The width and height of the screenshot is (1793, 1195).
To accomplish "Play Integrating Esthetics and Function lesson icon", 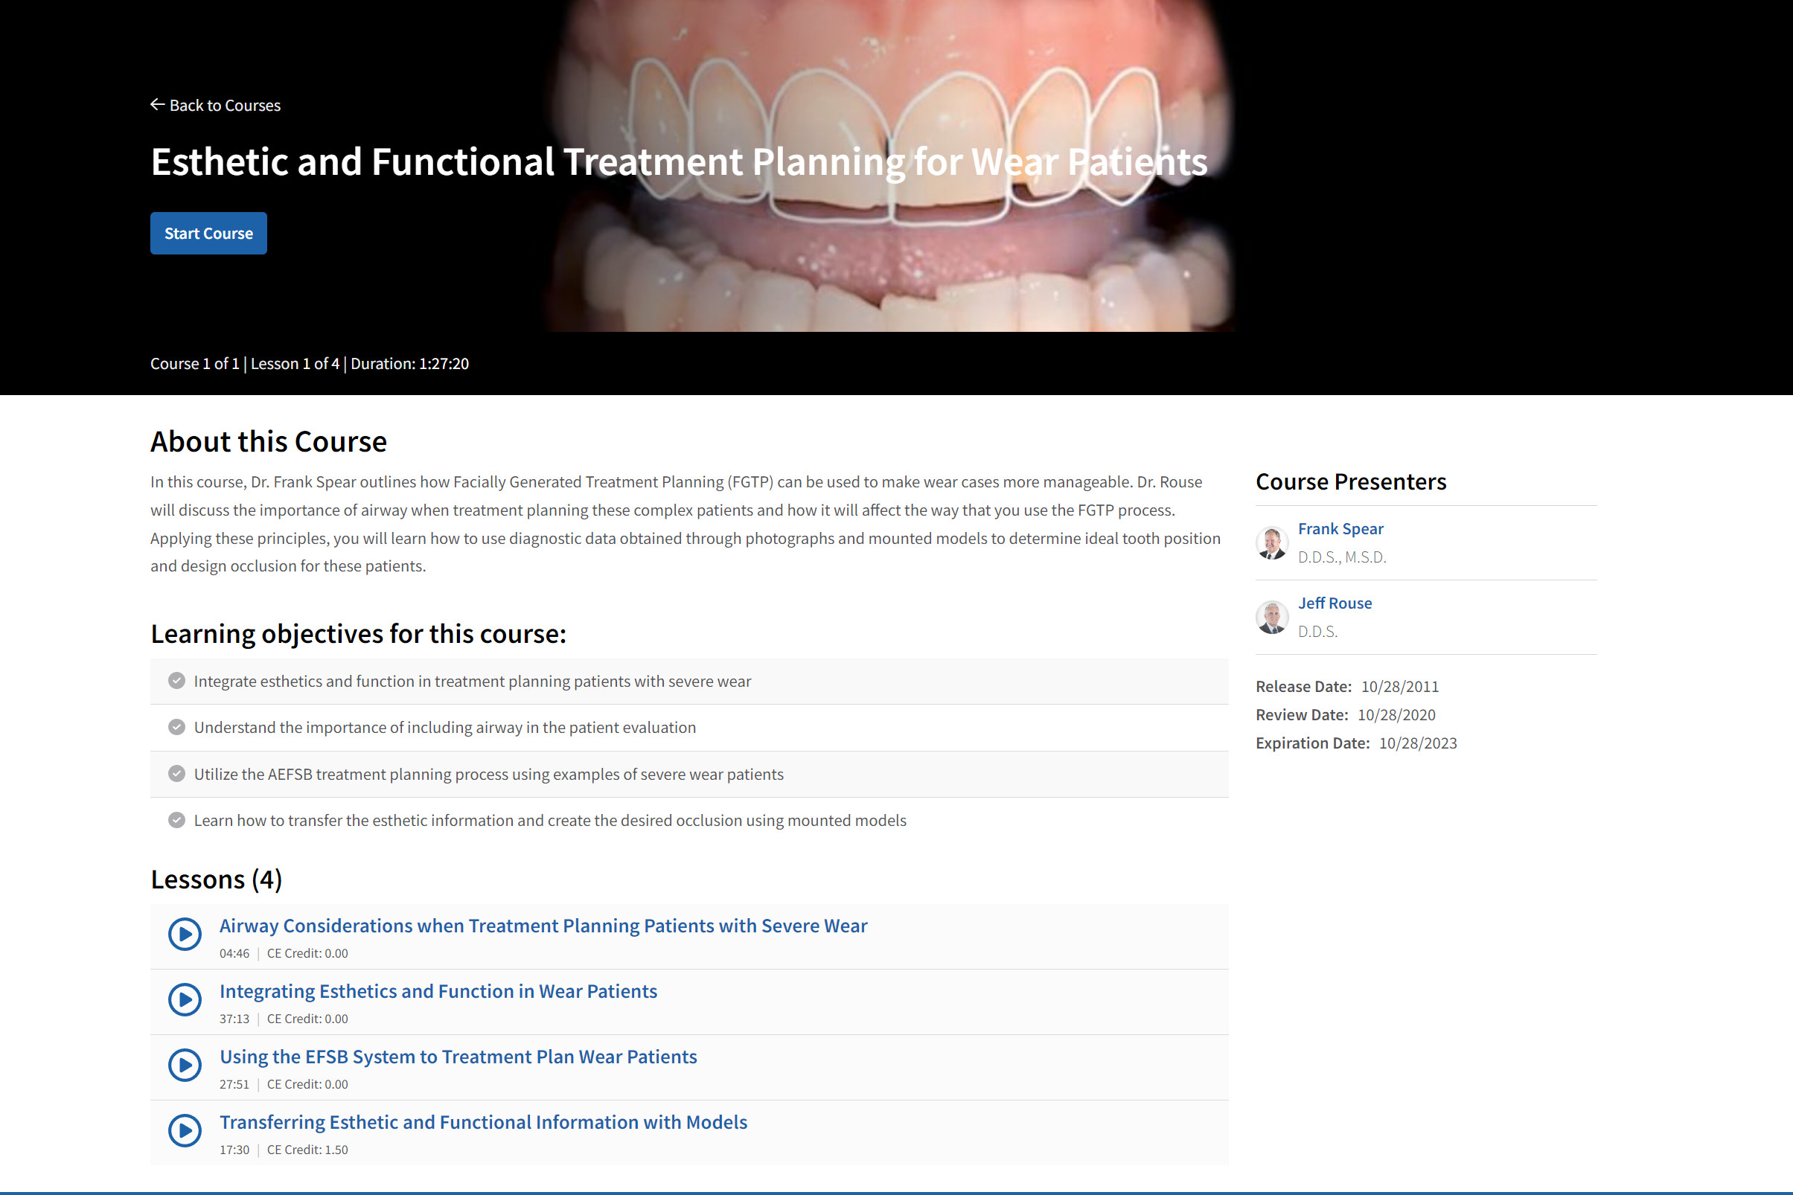I will [x=185, y=999].
